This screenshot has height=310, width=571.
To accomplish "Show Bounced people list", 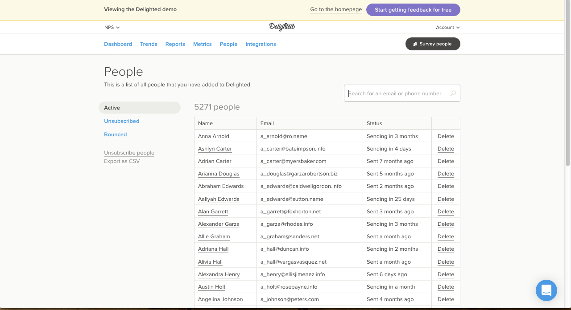I will [115, 135].
